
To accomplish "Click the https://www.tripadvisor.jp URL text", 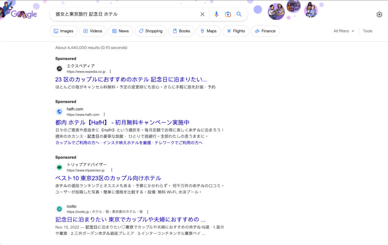I will click(86, 170).
